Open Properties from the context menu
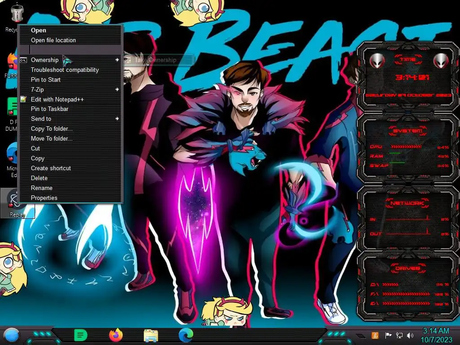 point(71,198)
